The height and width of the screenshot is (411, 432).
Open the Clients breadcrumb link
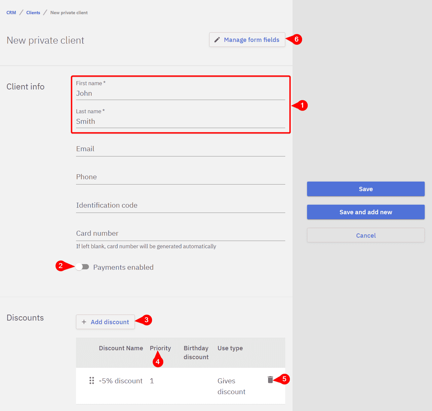pos(33,13)
